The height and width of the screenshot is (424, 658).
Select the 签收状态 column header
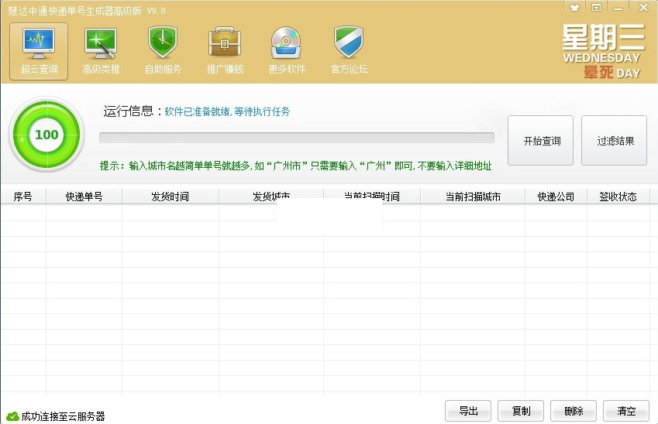coord(618,197)
